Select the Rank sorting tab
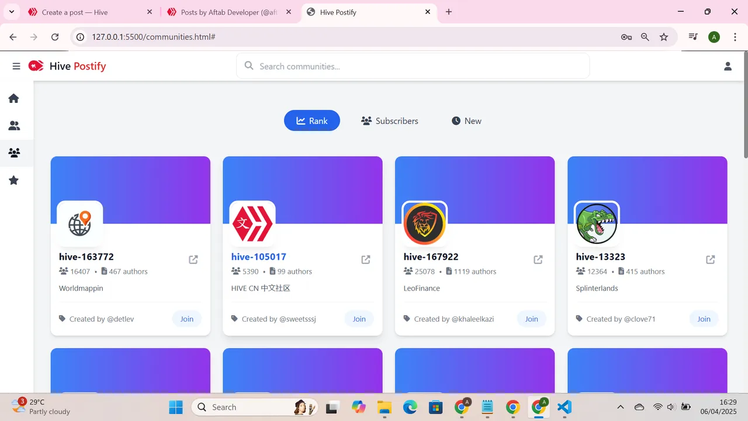This screenshot has height=421, width=748. [x=312, y=120]
